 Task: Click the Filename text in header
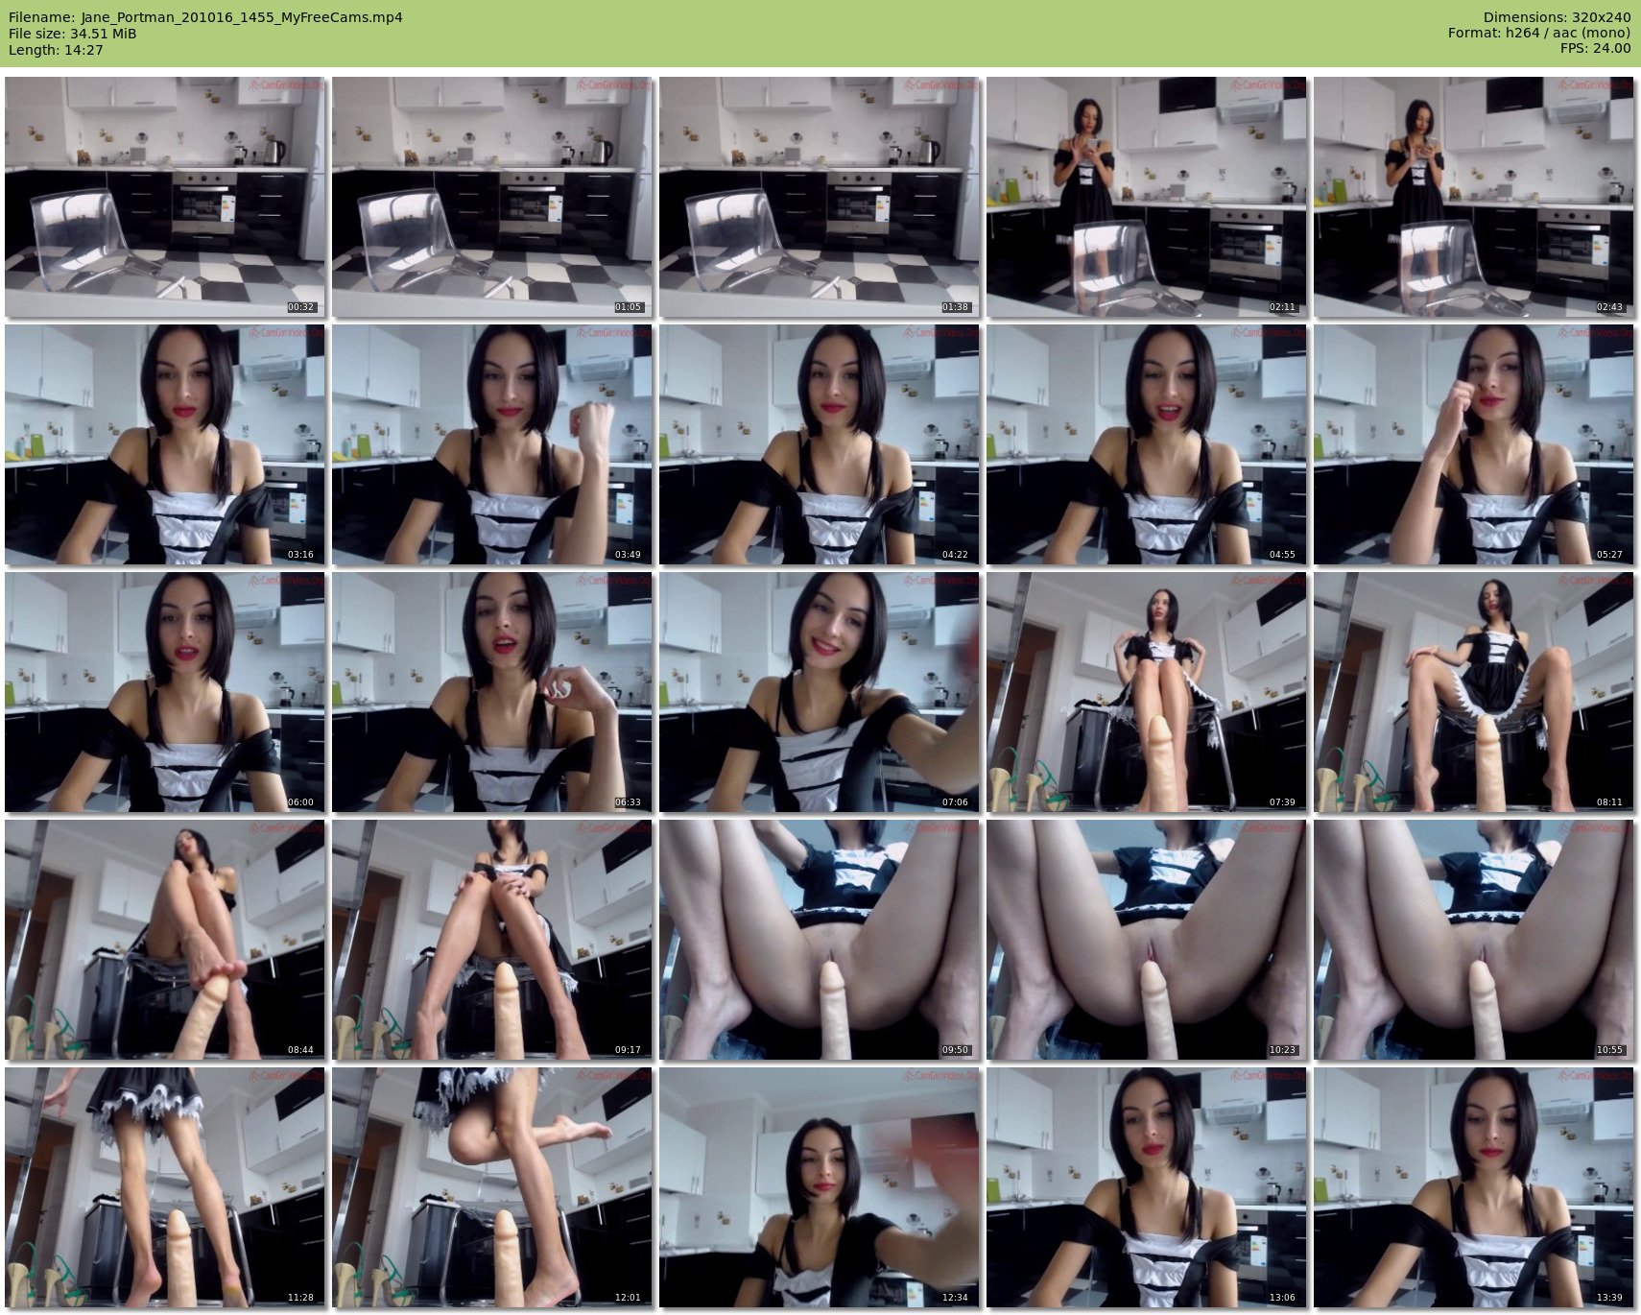pos(205,17)
